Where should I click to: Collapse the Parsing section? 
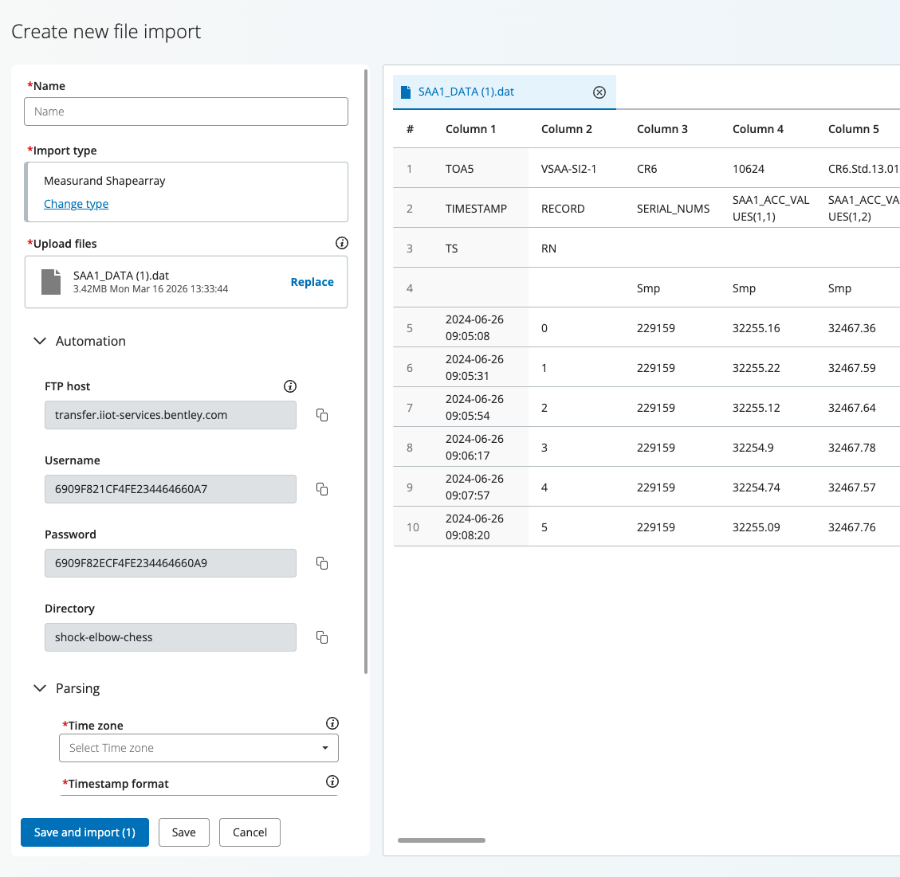40,688
